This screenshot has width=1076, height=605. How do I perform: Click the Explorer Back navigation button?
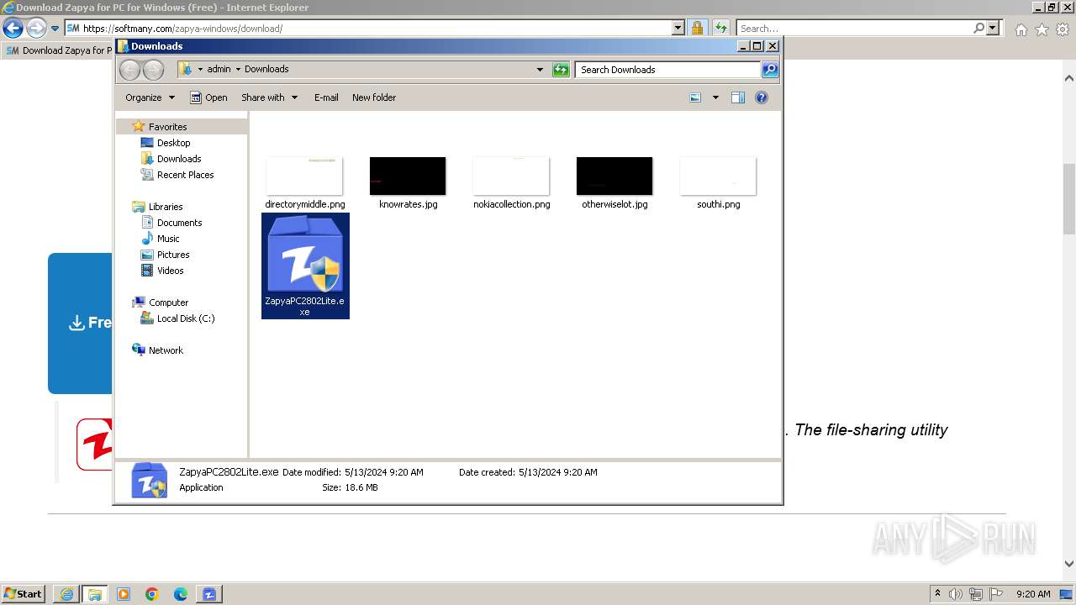coord(129,70)
